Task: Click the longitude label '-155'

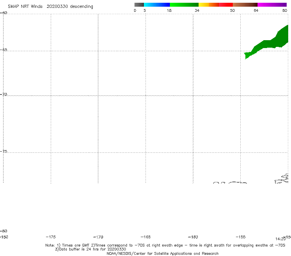Action: 241,237
